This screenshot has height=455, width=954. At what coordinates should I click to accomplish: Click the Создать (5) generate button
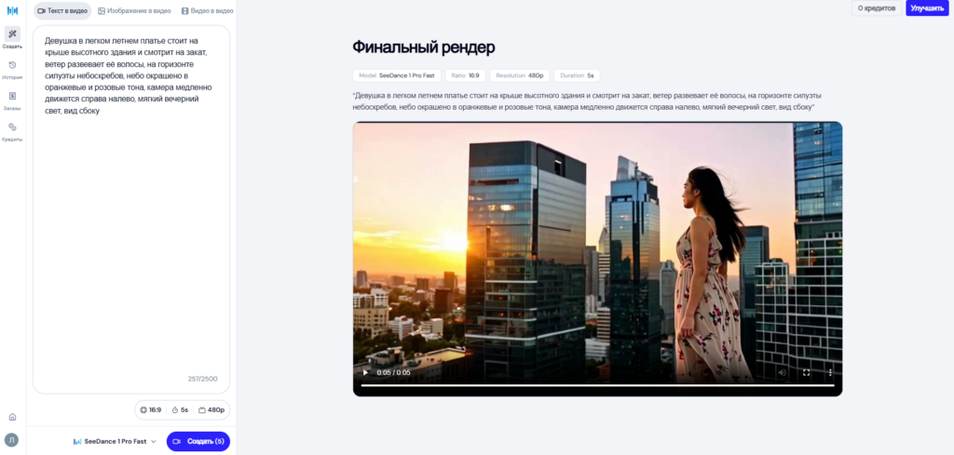tap(198, 442)
